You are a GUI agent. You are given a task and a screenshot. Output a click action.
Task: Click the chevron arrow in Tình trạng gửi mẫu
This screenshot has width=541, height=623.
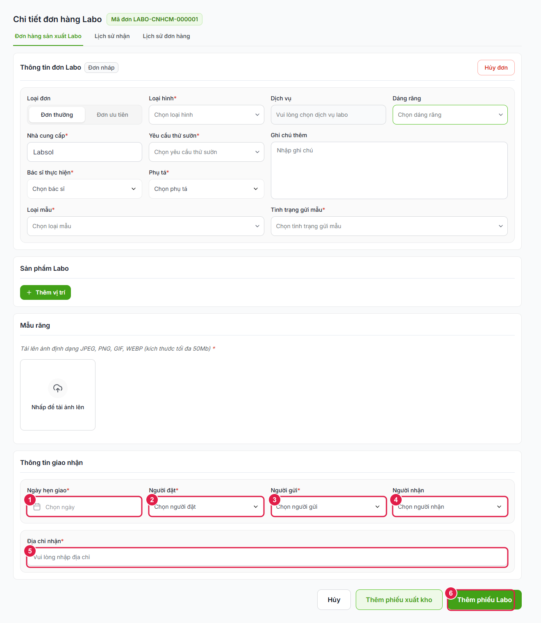(x=500, y=226)
